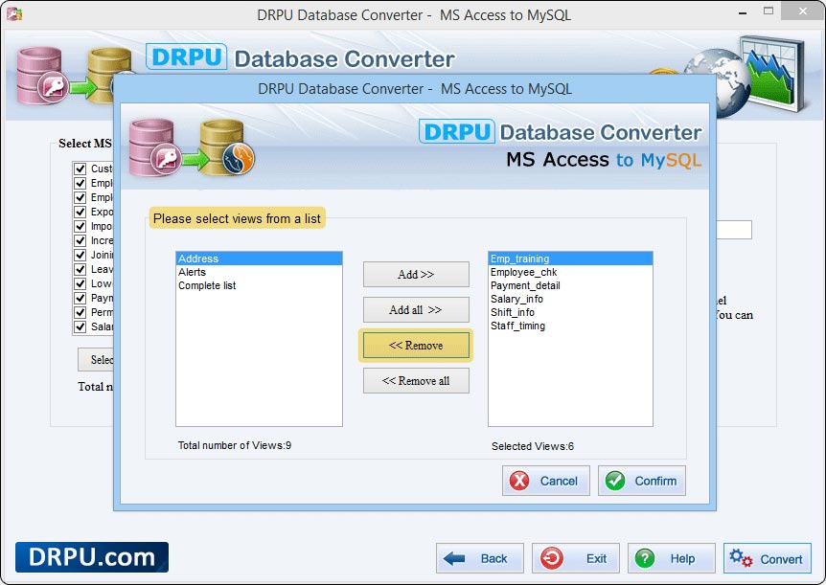
Task: Click the green question mark Help icon
Action: pos(644,558)
